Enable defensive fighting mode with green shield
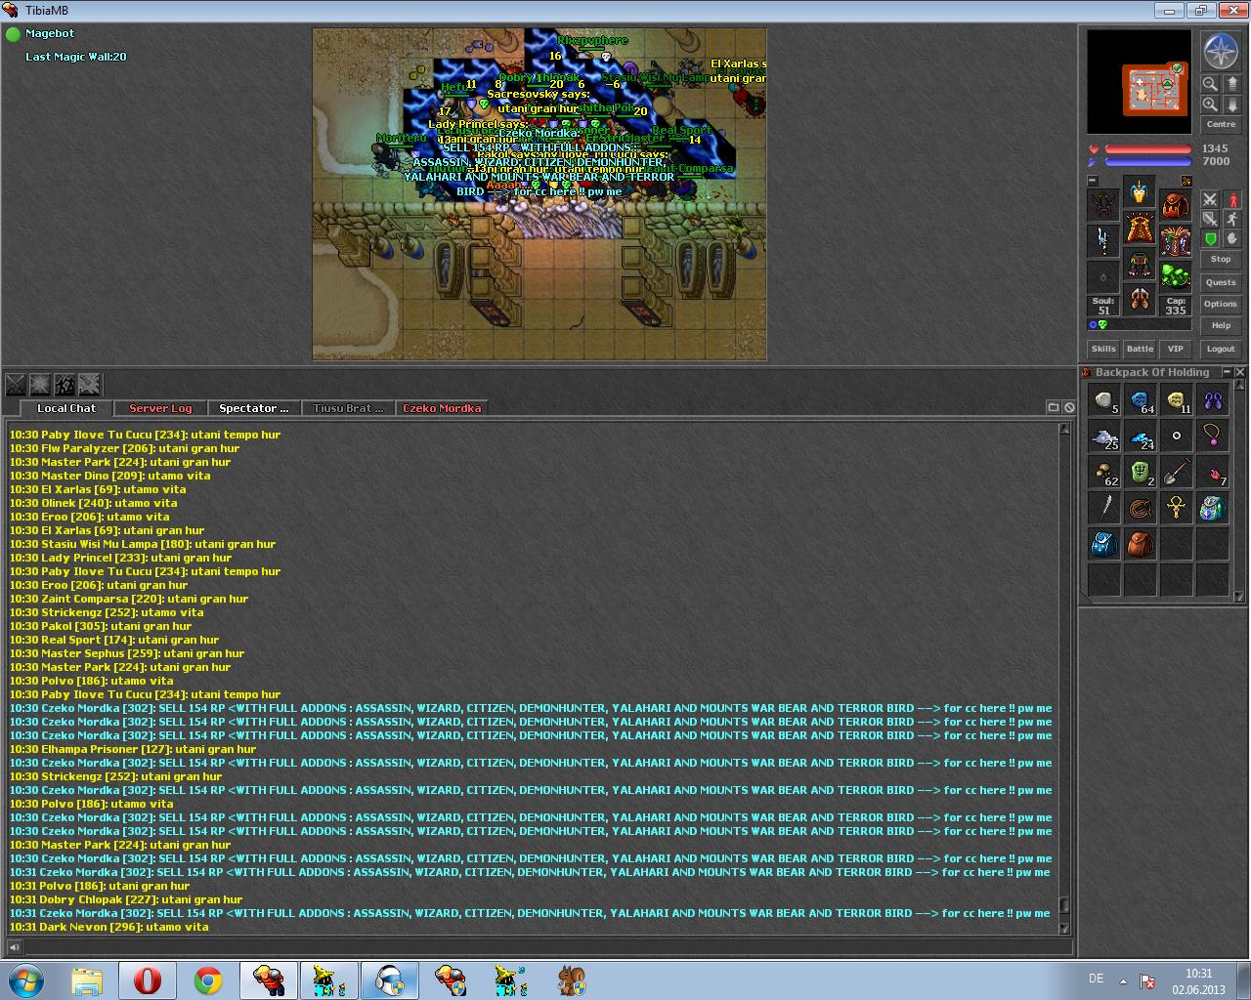Screen dimensions: 1251x1000 click(x=1210, y=238)
